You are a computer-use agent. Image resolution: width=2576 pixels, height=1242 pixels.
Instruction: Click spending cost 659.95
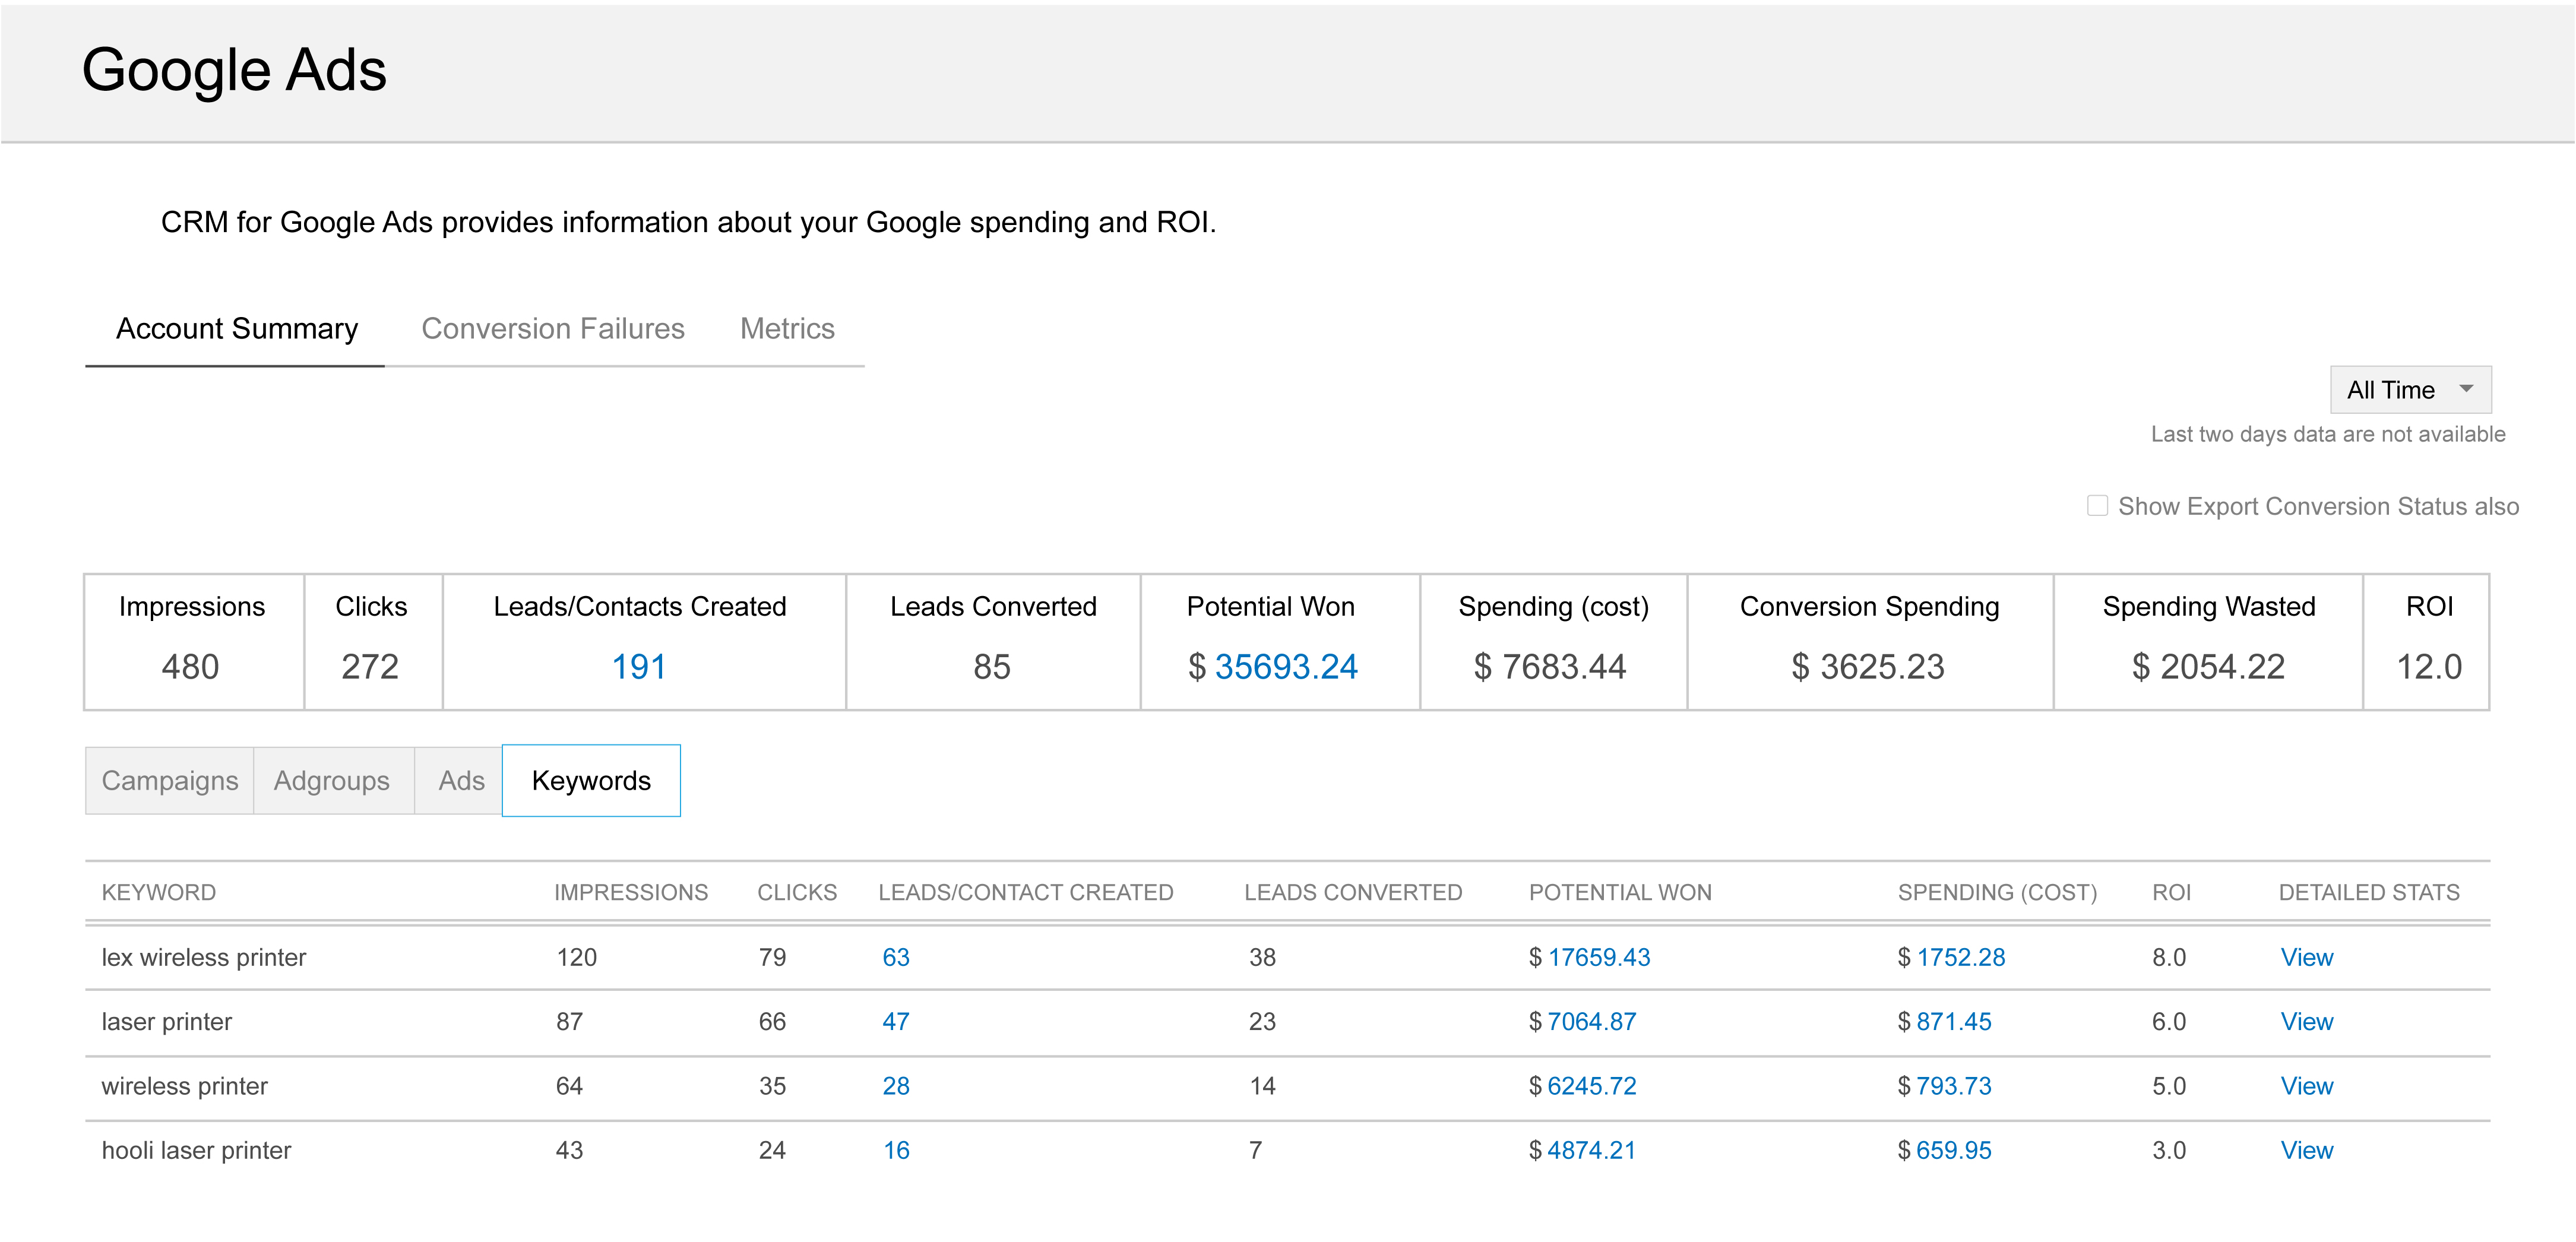[x=1954, y=1150]
